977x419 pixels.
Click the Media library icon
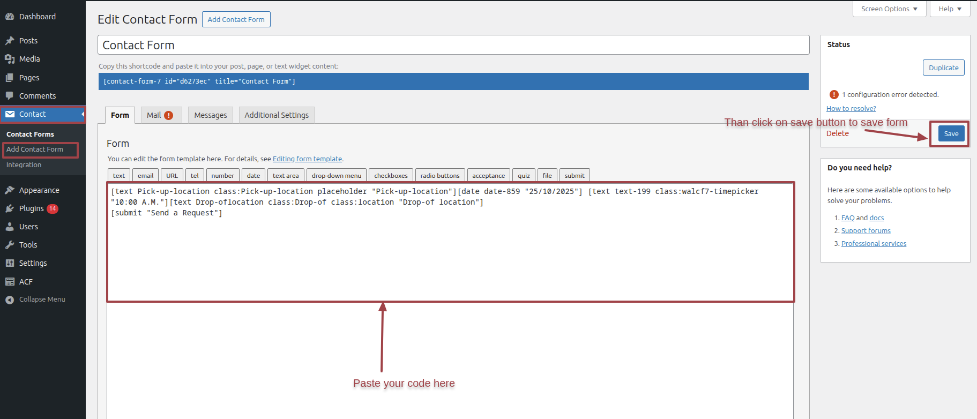pos(10,59)
